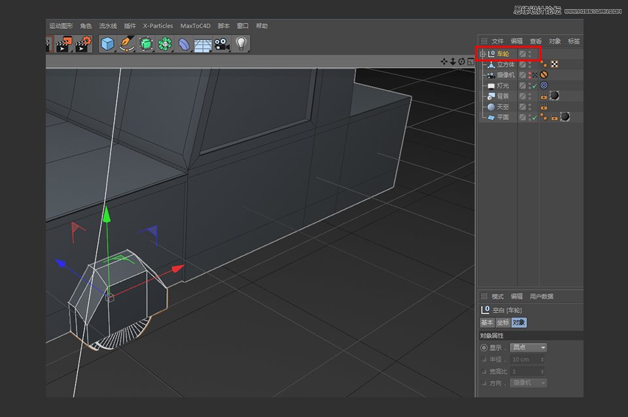This screenshot has height=417, width=628.
Task: Click the Floor environment toolbar icon
Action: click(x=201, y=44)
